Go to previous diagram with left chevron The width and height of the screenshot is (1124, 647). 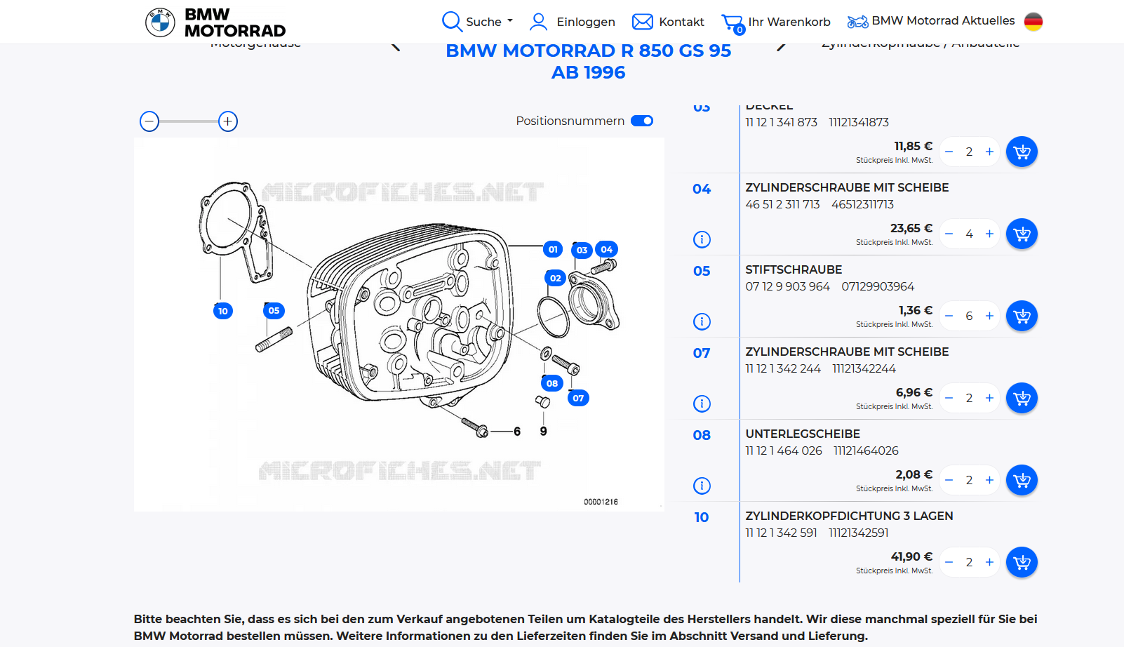click(x=396, y=46)
